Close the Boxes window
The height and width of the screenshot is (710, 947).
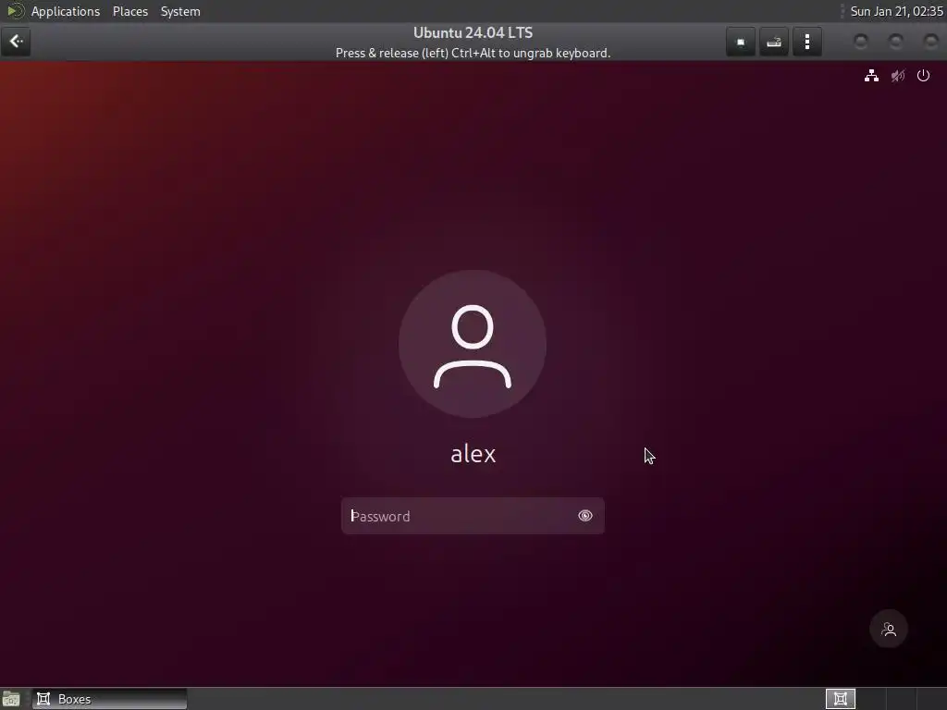[x=930, y=41]
